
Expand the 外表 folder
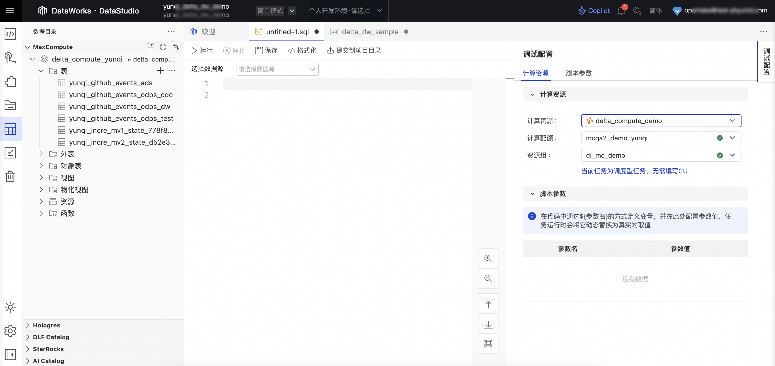[41, 154]
